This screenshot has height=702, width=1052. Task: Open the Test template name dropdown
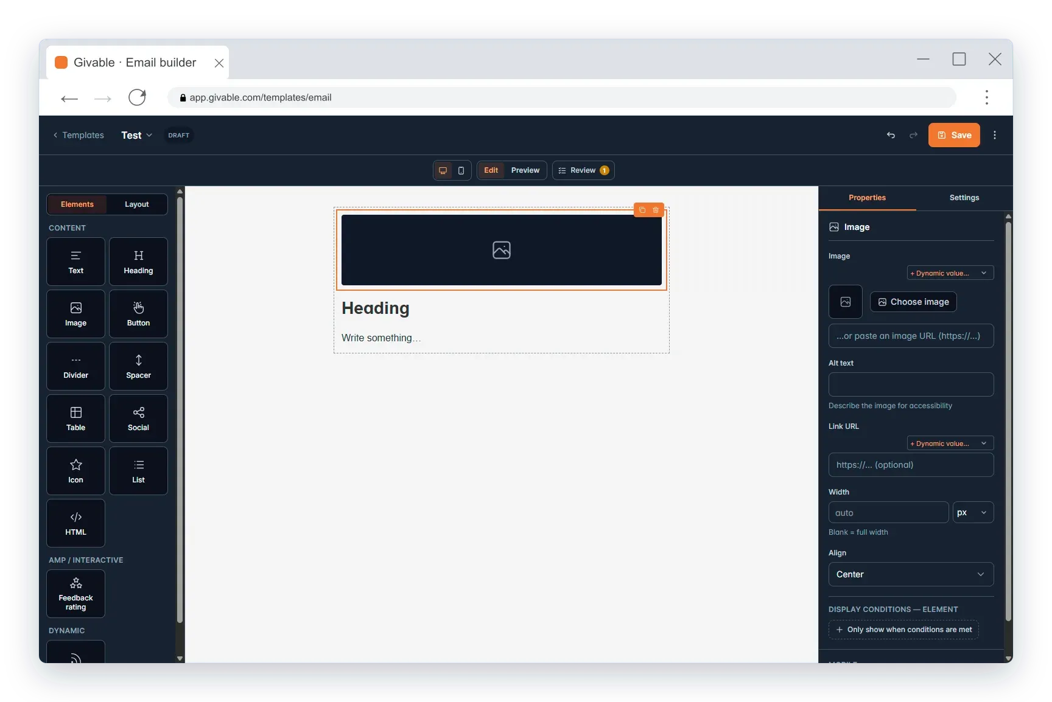pos(136,135)
